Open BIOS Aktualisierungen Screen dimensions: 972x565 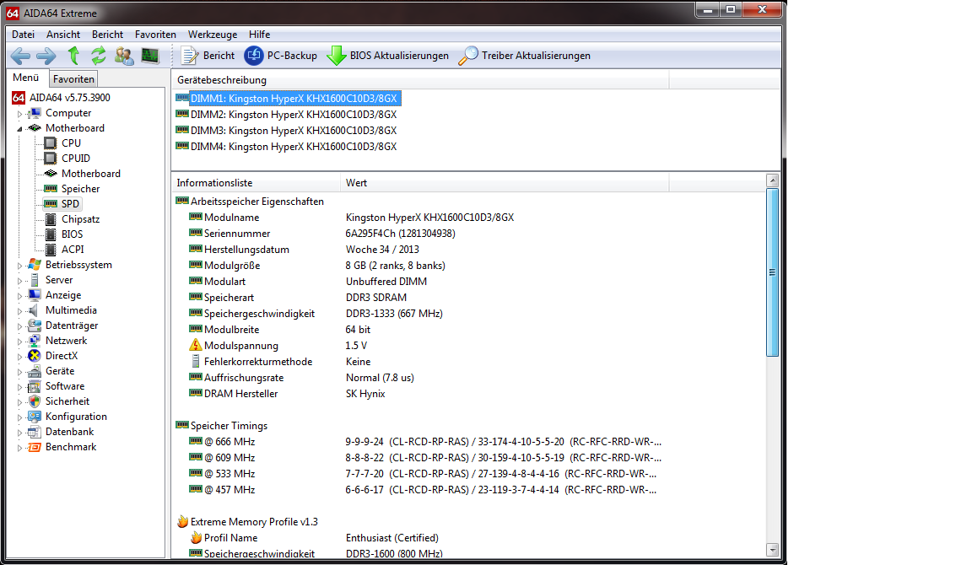[x=387, y=56]
